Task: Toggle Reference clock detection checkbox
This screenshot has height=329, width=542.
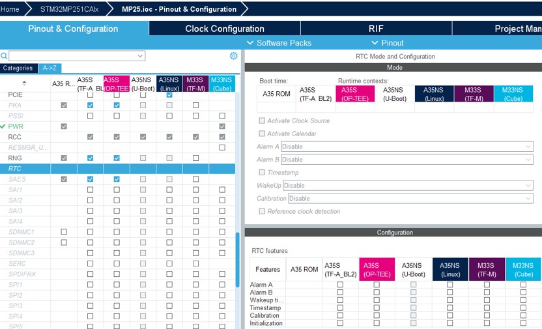Action: click(262, 211)
